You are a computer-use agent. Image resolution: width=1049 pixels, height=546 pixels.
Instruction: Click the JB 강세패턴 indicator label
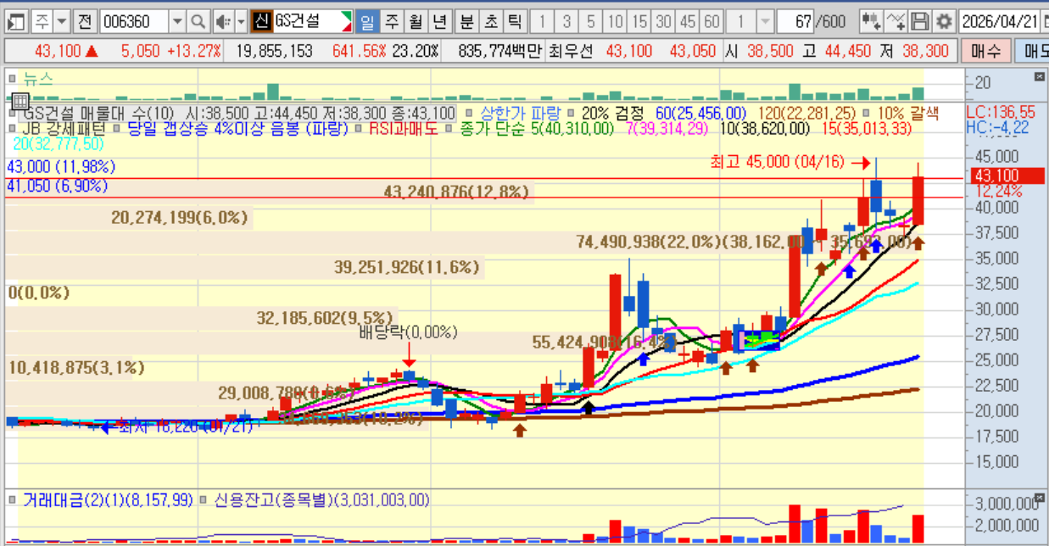(64, 129)
